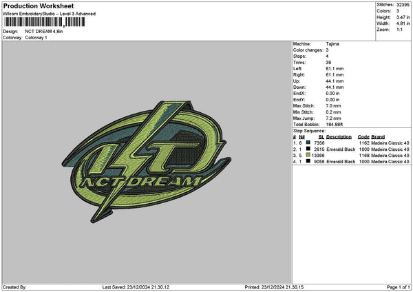The height and width of the screenshot is (292, 413).
Task: Click the "Color changes:" label
Action: tap(308, 50)
